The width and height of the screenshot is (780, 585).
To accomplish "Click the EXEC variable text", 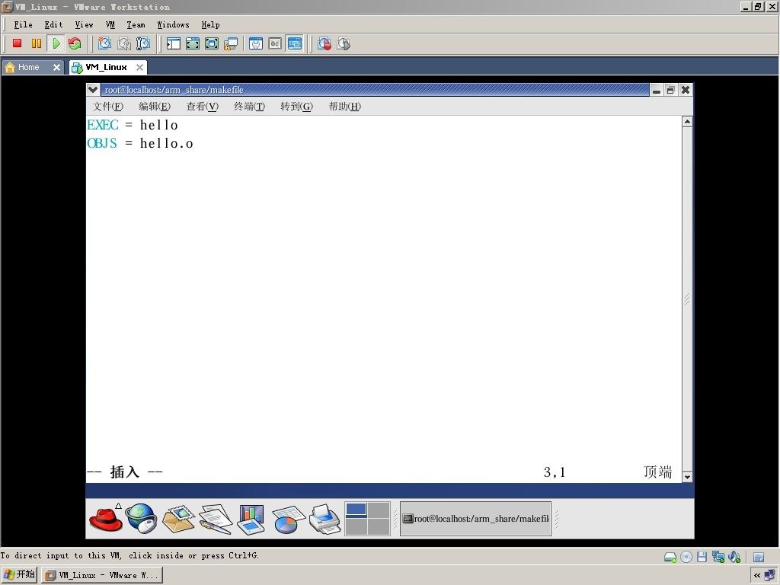I will pos(103,125).
